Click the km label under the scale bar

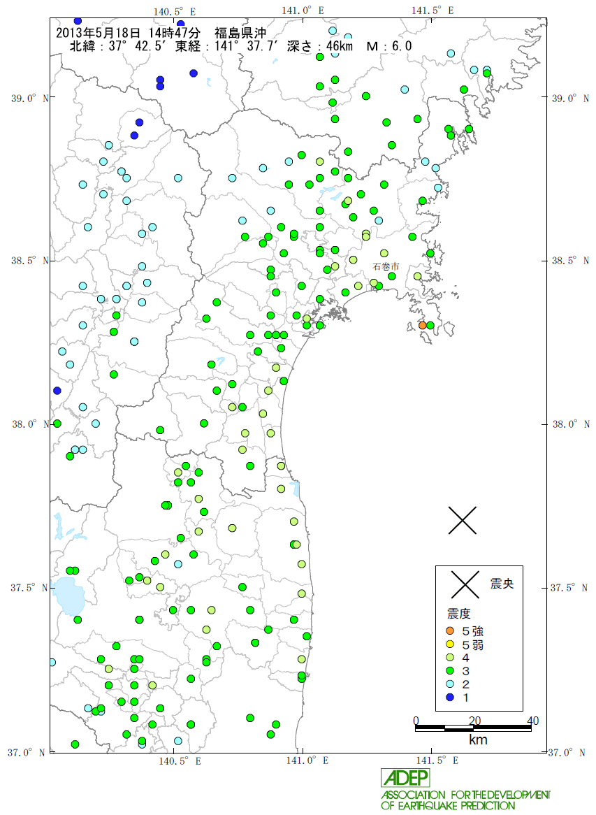[478, 740]
